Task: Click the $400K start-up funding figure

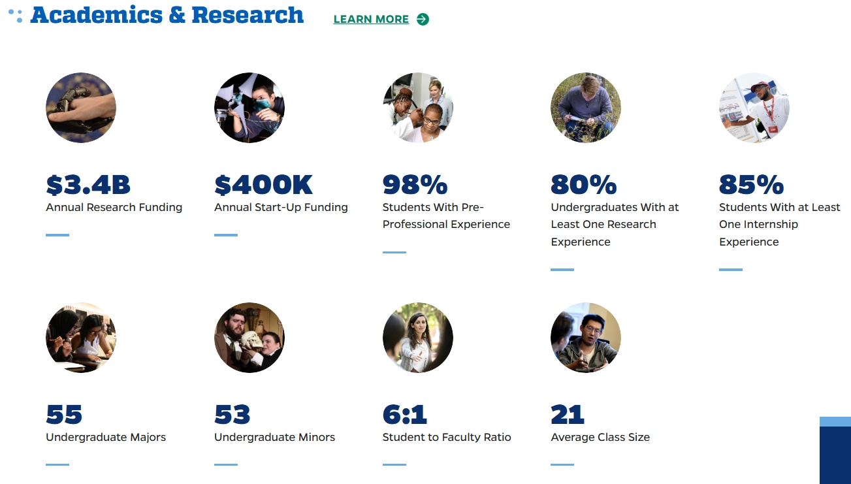Action: [264, 185]
